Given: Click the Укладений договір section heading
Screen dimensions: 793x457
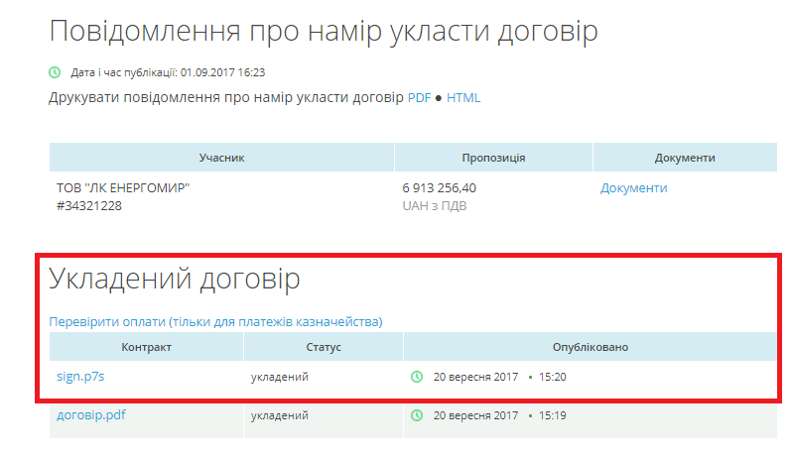Looking at the screenshot, I should pyautogui.click(x=174, y=280).
